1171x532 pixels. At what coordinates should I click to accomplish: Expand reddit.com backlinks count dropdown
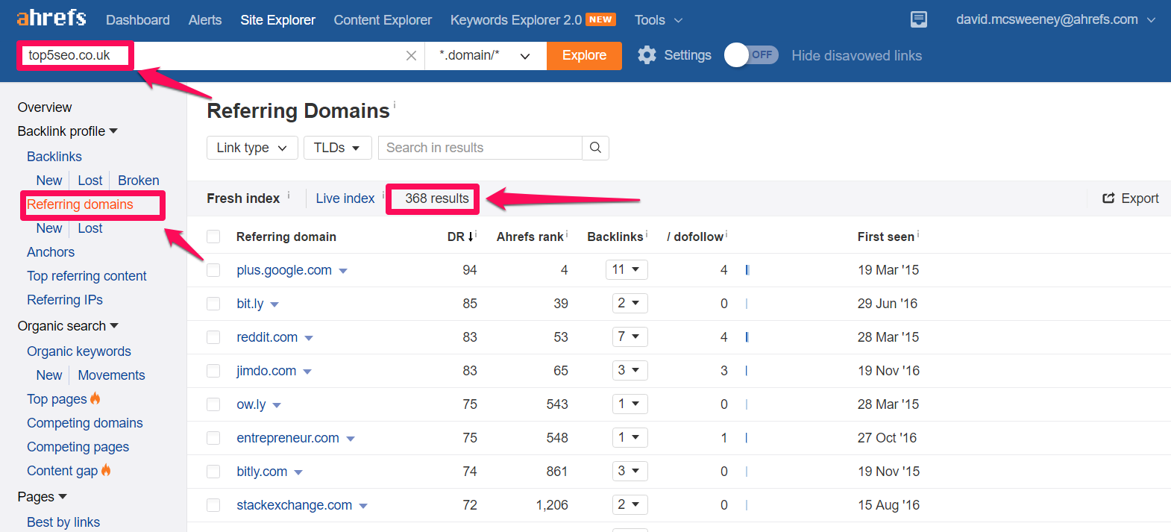[630, 337]
